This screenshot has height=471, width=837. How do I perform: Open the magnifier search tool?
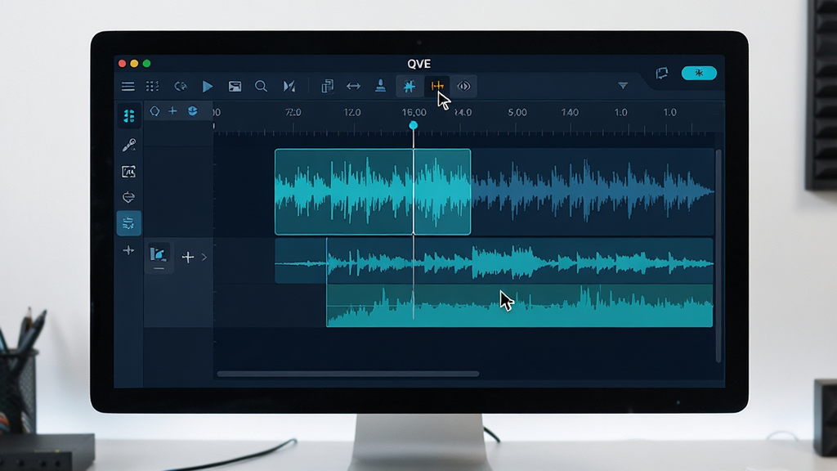click(x=261, y=86)
